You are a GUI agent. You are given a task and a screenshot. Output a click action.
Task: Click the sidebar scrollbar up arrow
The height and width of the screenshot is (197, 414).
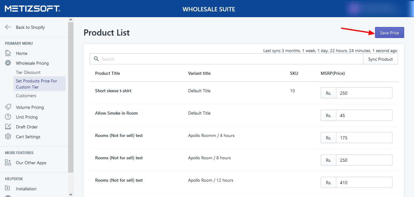71,20
